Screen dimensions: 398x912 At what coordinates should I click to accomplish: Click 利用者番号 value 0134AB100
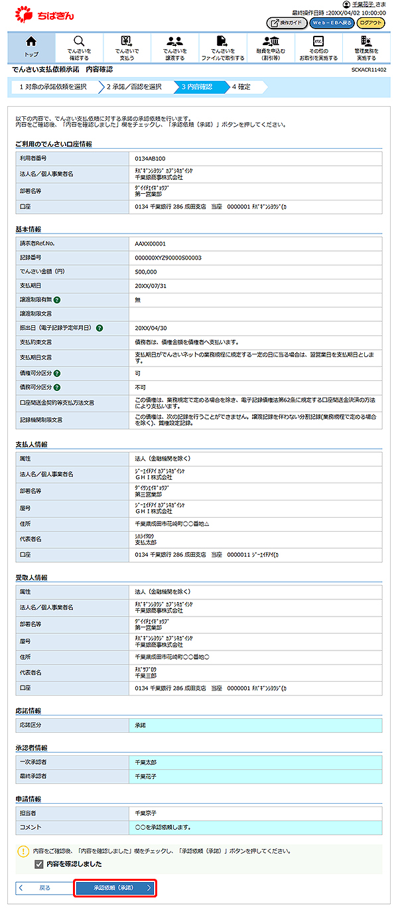(x=150, y=159)
